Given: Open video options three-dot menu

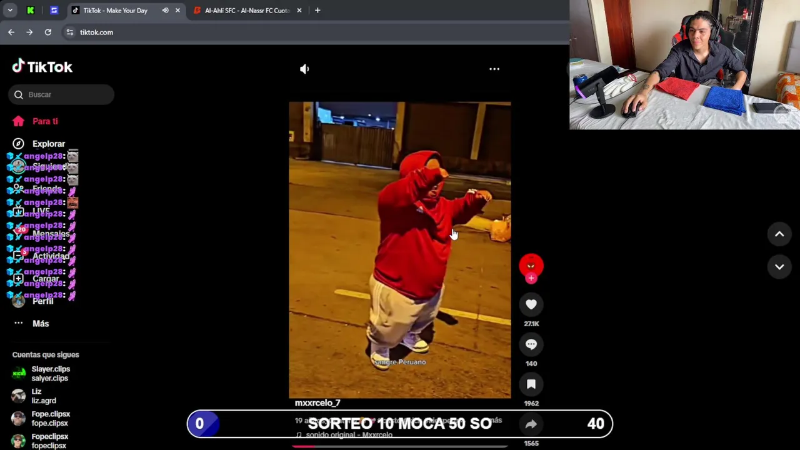Looking at the screenshot, I should tap(494, 69).
